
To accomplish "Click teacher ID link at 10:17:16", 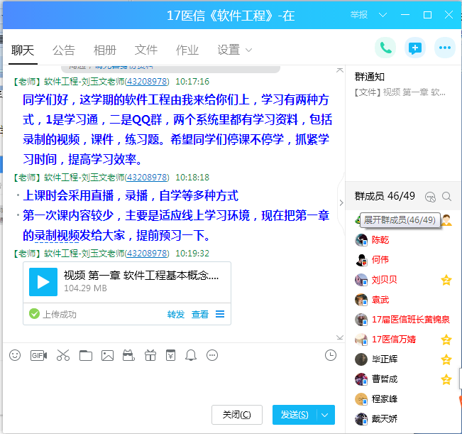I will (147, 82).
